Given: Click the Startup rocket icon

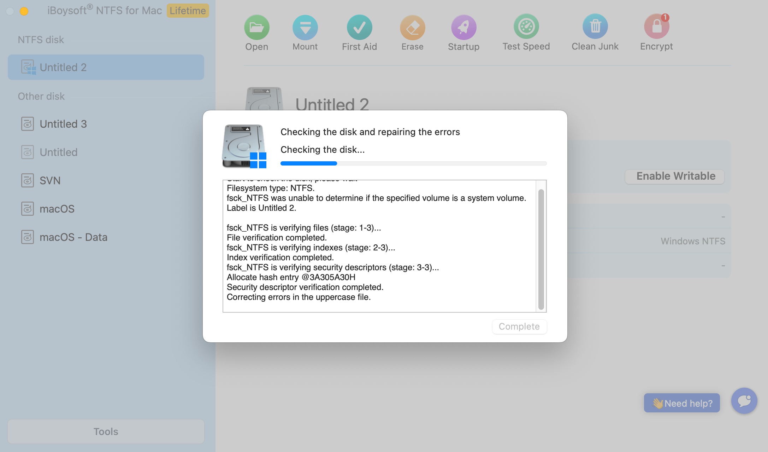Looking at the screenshot, I should click(x=464, y=27).
